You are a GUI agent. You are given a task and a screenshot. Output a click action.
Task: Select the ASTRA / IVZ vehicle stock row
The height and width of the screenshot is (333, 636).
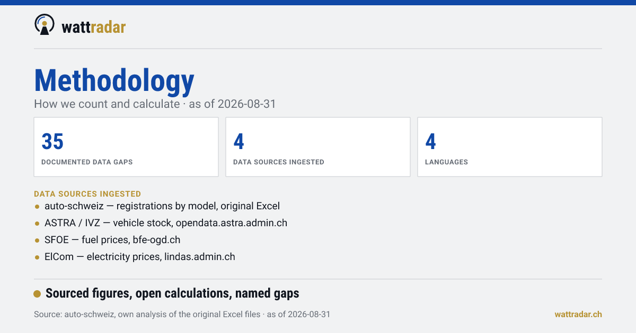(x=161, y=223)
